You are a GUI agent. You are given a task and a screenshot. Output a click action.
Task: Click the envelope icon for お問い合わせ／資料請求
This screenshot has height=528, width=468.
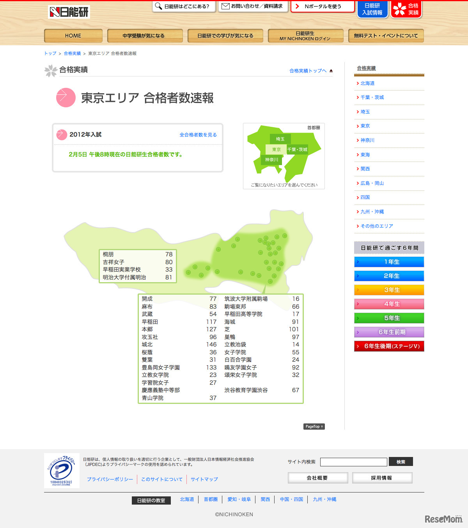click(x=225, y=6)
